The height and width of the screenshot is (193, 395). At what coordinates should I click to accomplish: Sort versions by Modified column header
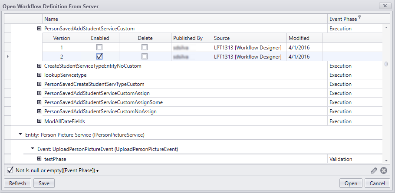pyautogui.click(x=299, y=38)
